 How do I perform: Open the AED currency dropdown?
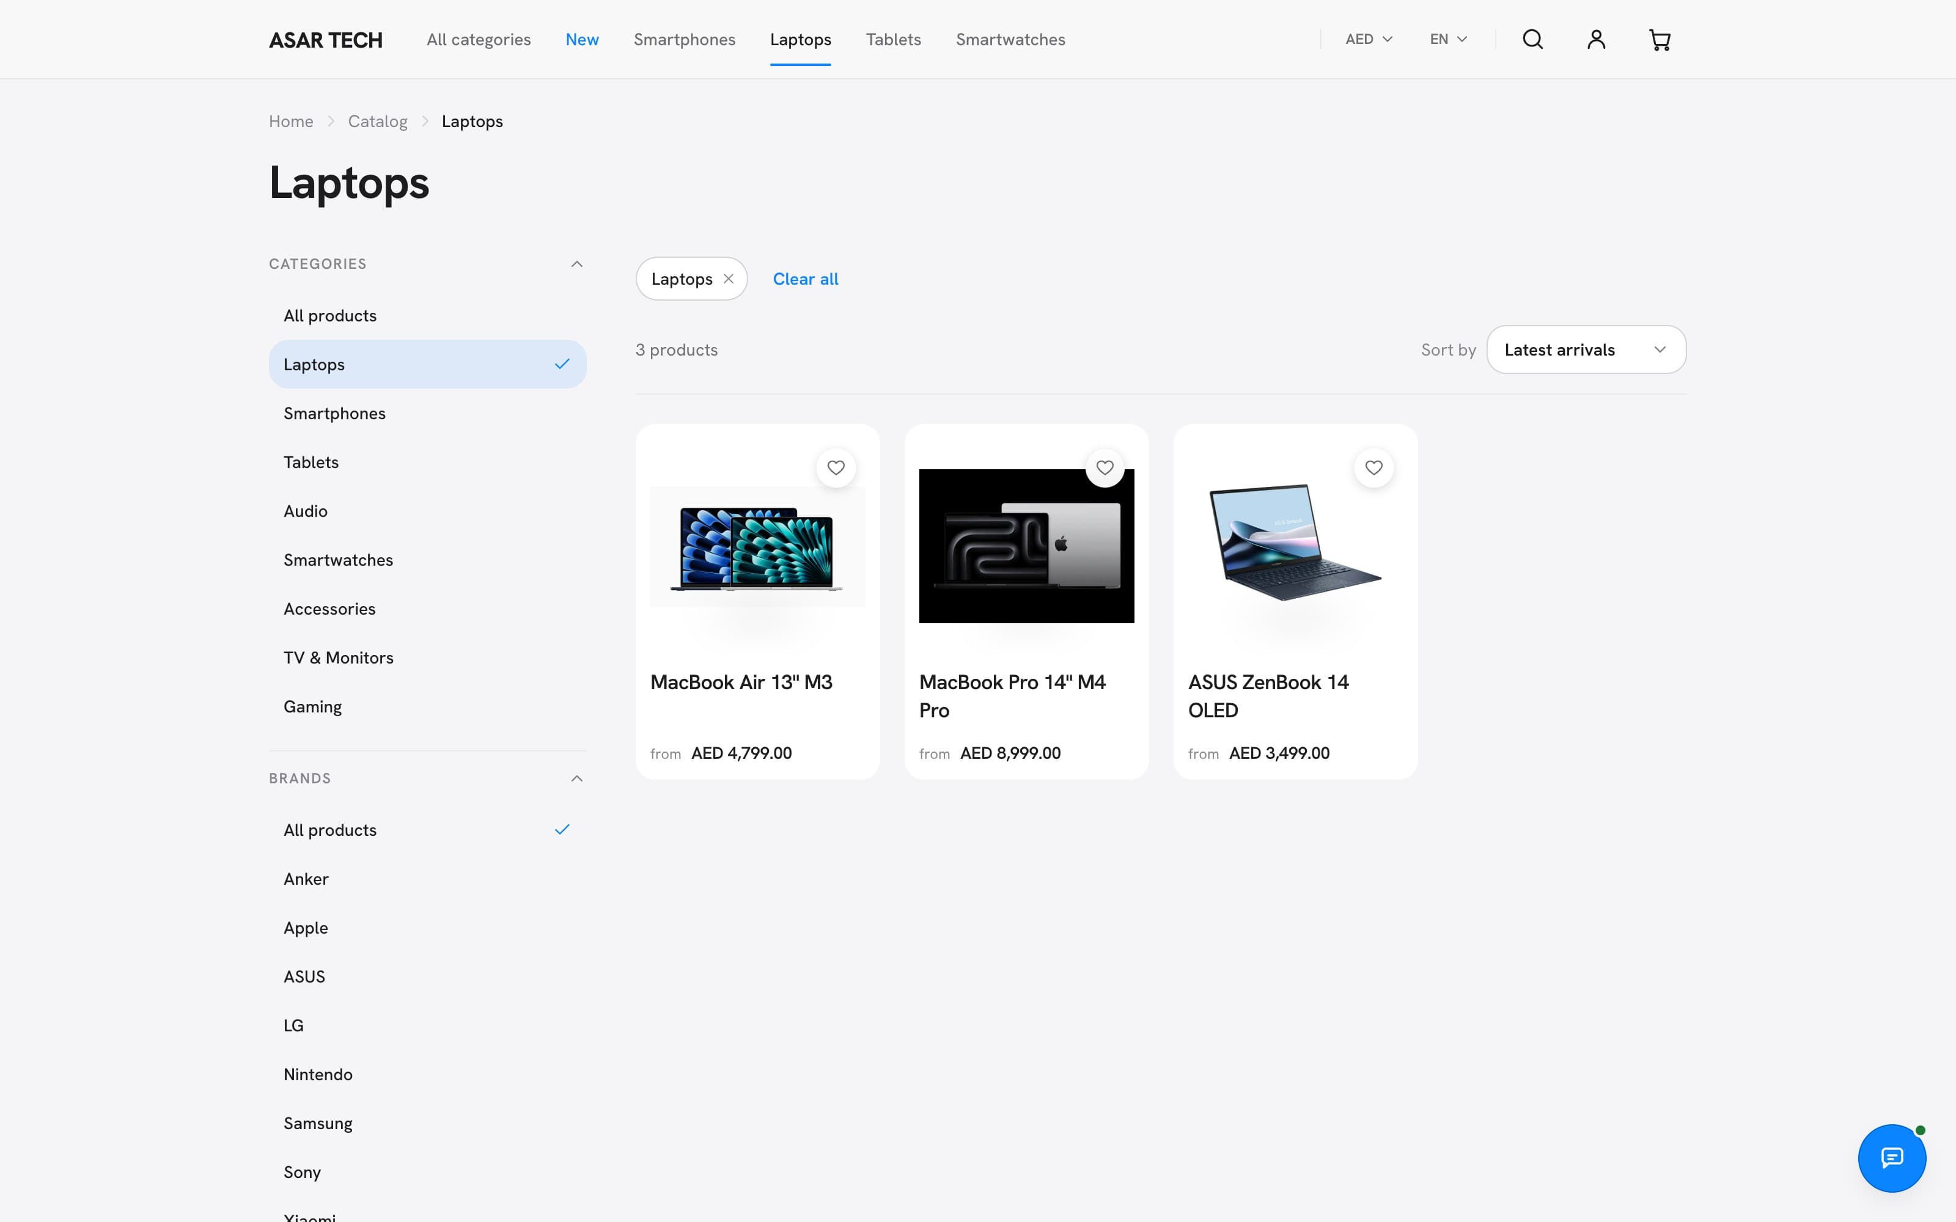(1369, 40)
